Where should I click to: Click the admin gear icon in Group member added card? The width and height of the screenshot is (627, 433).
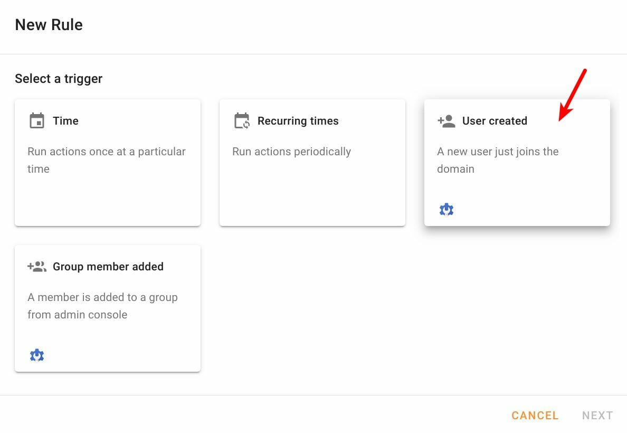tap(37, 355)
